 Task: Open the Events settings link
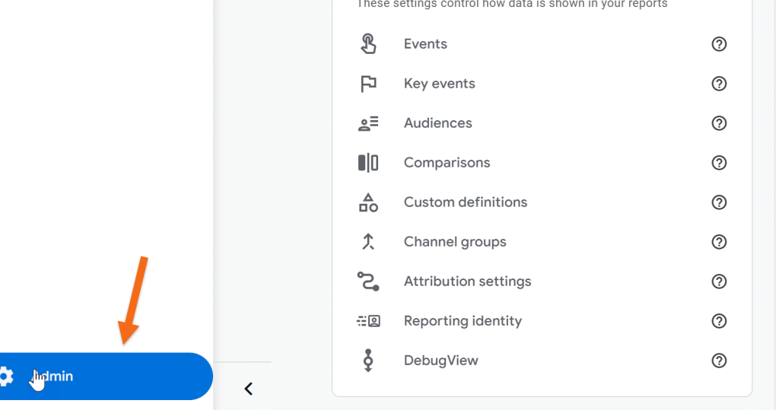(x=425, y=44)
